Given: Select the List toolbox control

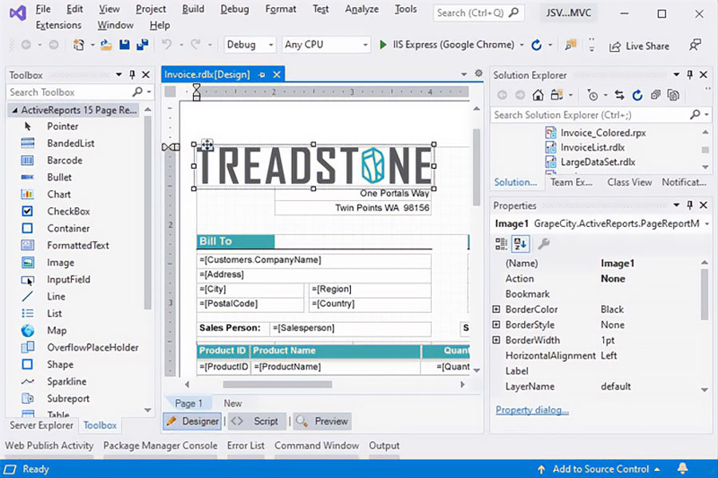Looking at the screenshot, I should pyautogui.click(x=54, y=313).
